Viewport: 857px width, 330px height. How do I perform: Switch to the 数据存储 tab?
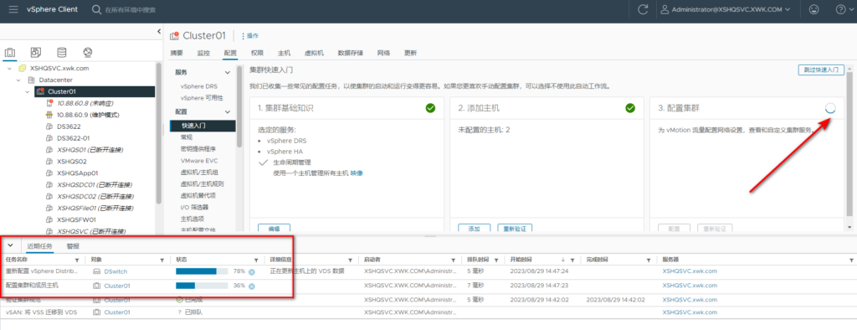351,53
